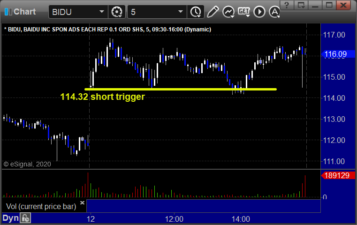Click the 115.00 price axis label

(x=334, y=77)
